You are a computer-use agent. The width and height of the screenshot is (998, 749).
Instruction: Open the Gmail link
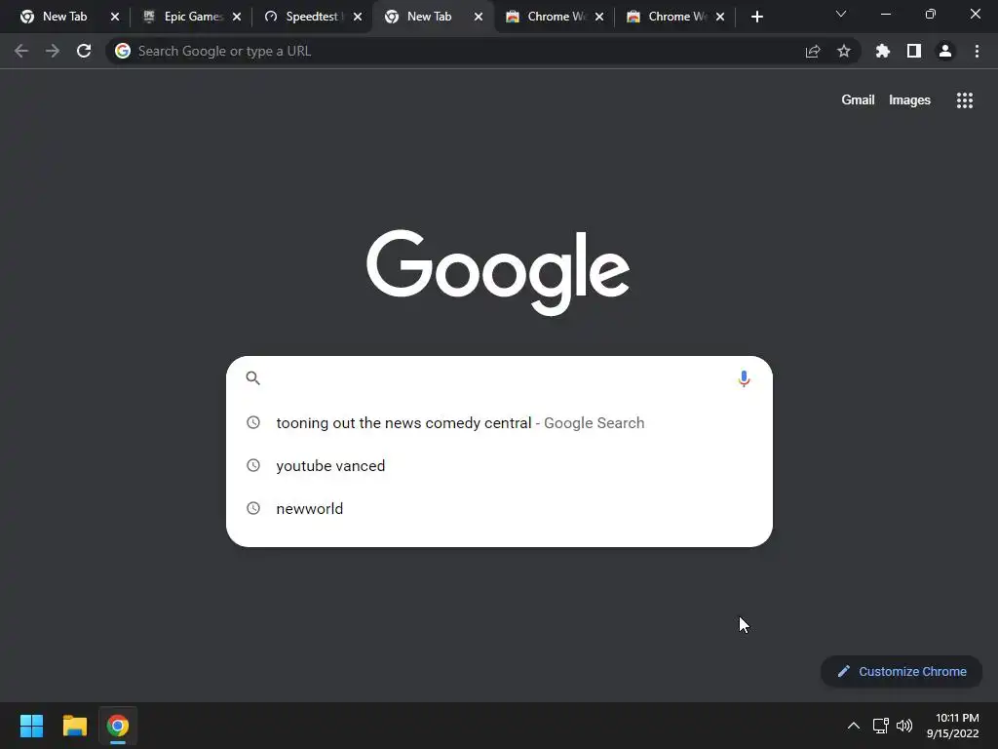858,100
